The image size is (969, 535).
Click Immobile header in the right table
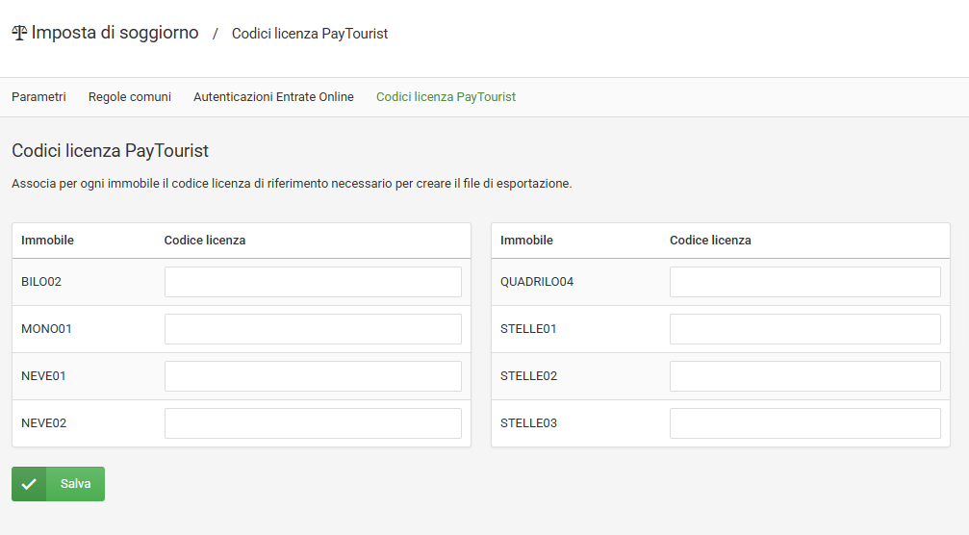(x=526, y=241)
